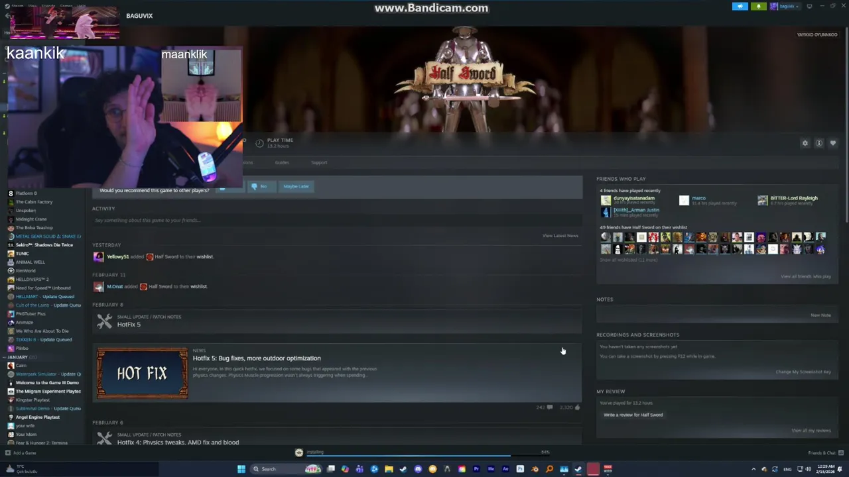
Task: Select RimWorld in library list
Action: coord(25,271)
